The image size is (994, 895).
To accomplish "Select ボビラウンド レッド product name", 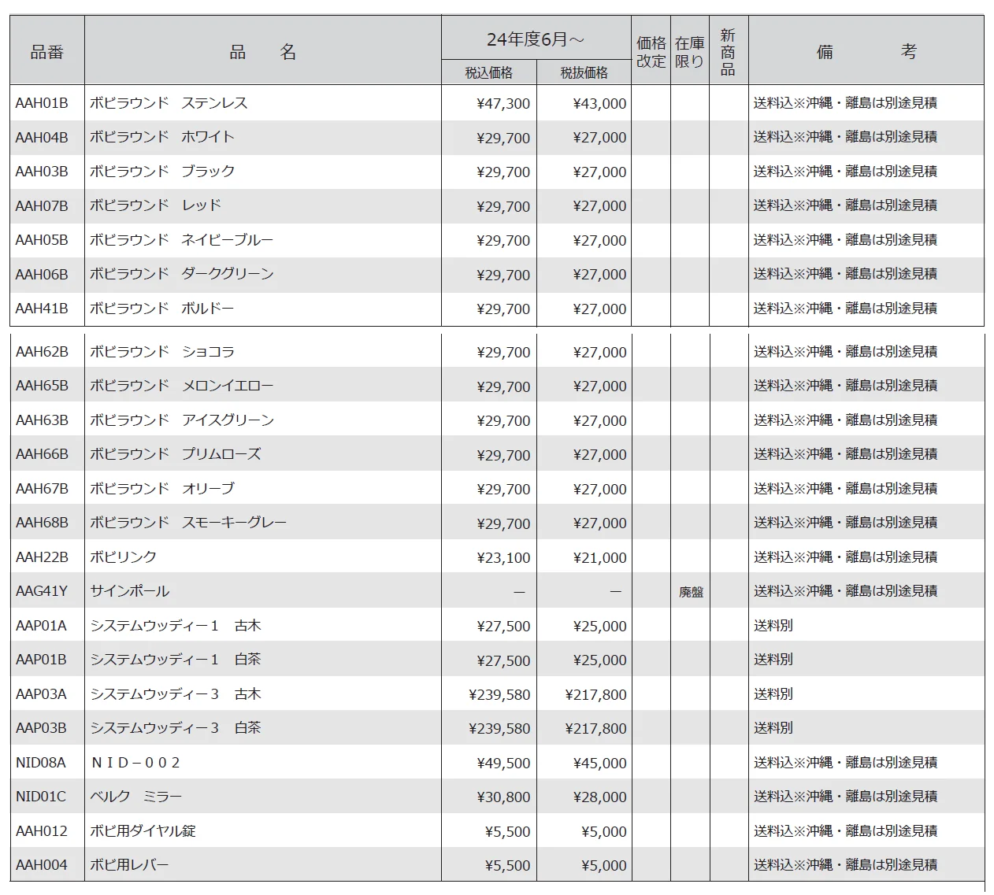I will coord(156,205).
